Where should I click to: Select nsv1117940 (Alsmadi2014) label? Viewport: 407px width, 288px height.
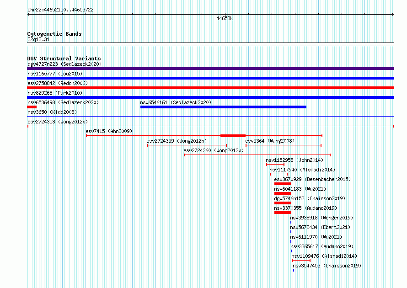coord(302,170)
